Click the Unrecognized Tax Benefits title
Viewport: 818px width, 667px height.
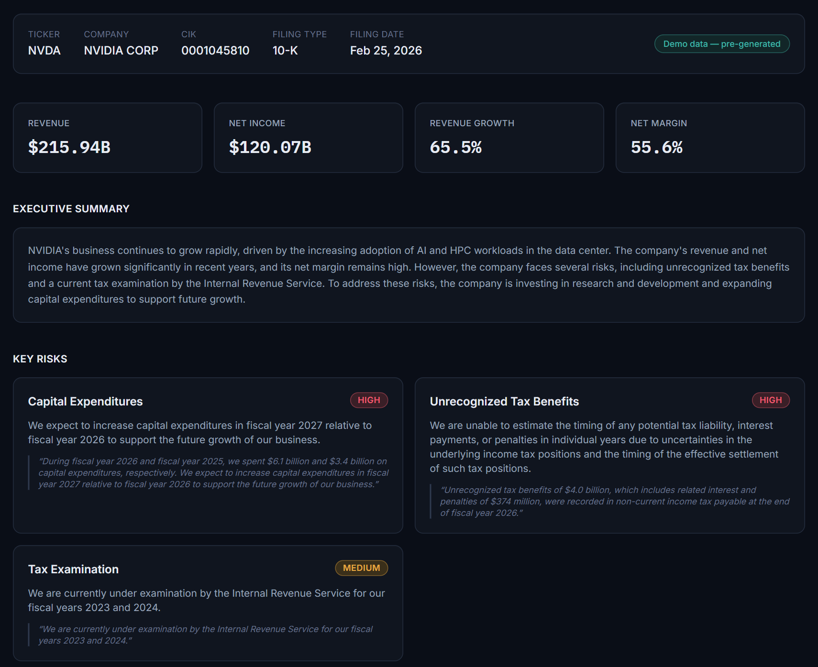coord(504,402)
